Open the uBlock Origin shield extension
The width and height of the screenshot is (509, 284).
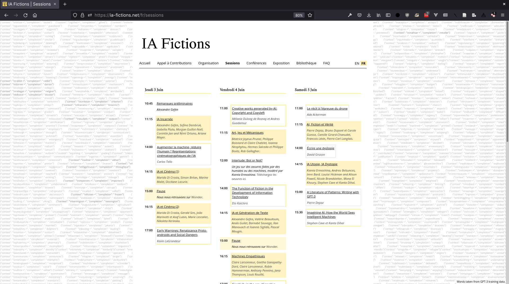407,15
